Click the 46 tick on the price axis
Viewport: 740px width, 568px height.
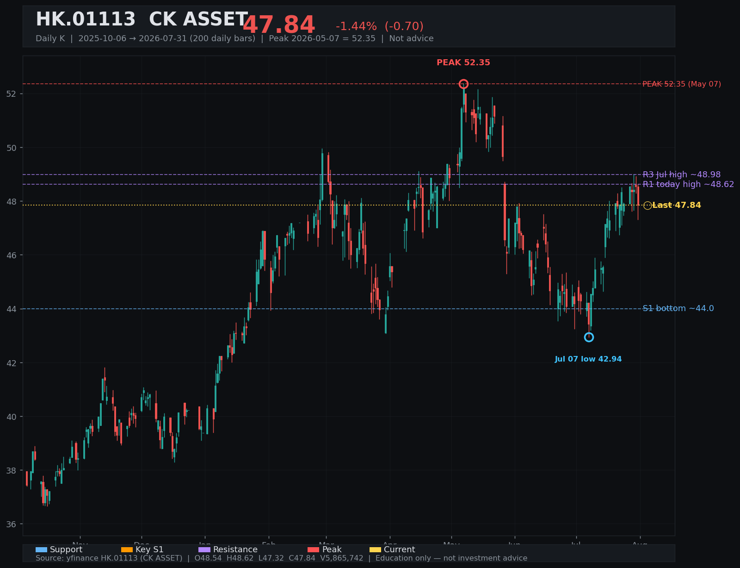click(x=11, y=255)
